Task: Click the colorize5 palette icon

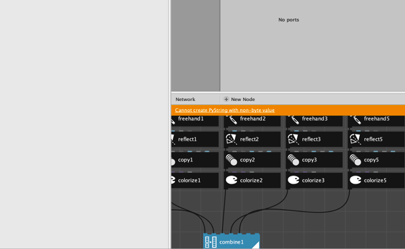Action: click(356, 180)
